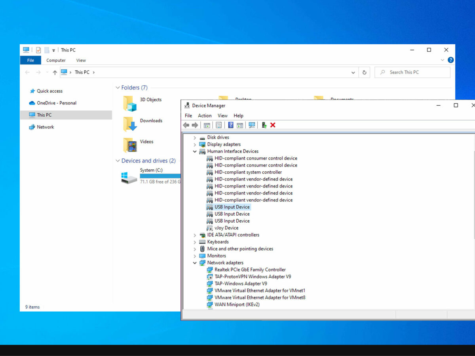Open the address bar history dropdown
The height and width of the screenshot is (356, 475).
click(353, 72)
